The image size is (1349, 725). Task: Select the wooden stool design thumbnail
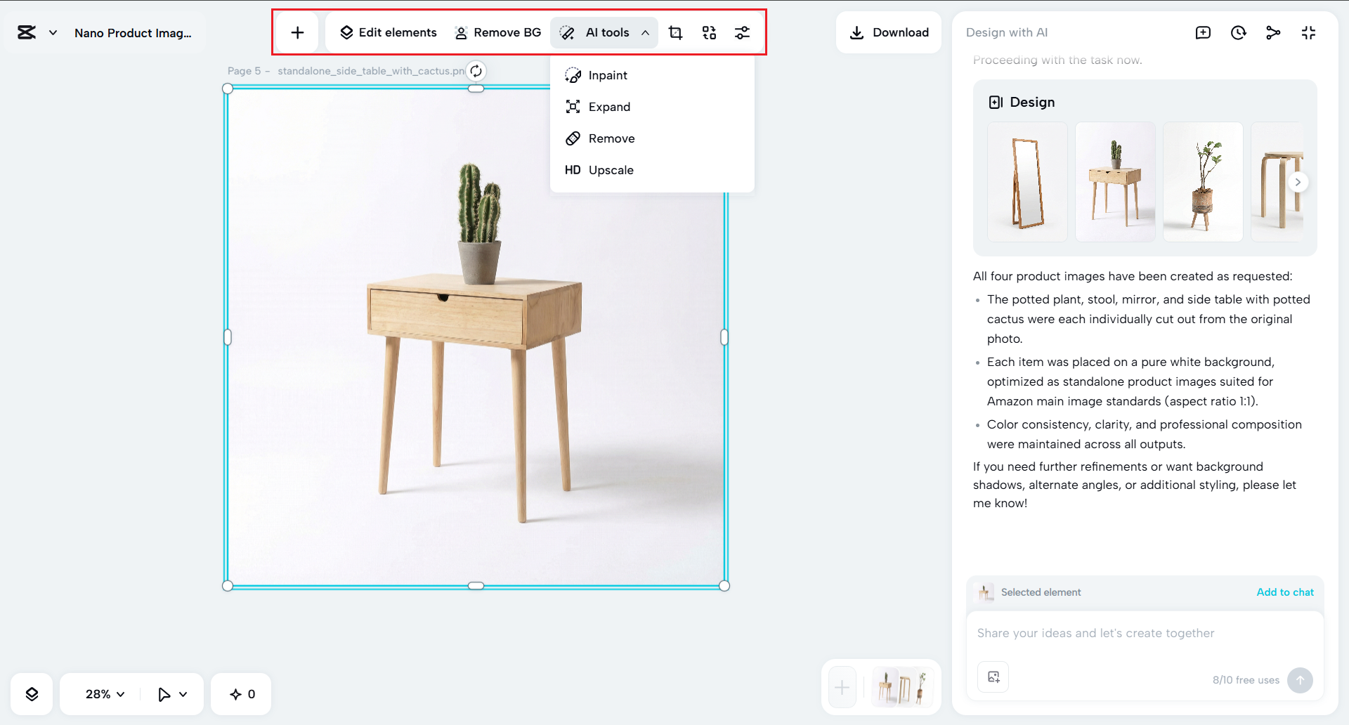1277,182
